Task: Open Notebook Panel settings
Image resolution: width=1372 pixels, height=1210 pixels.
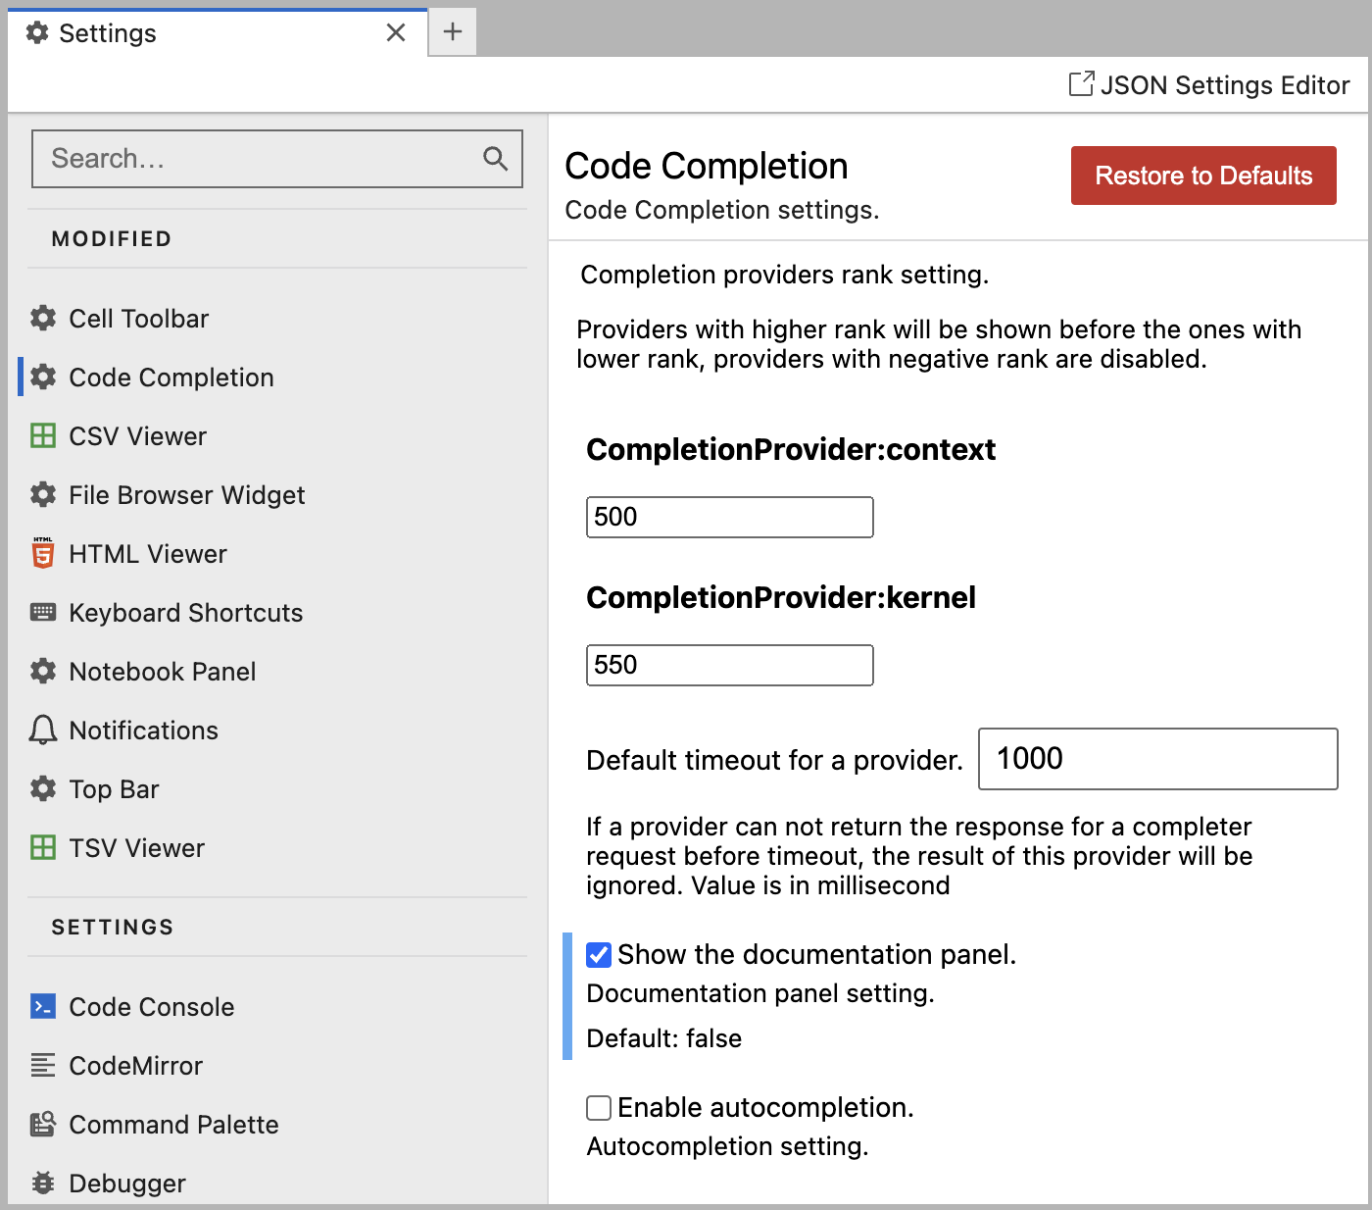Action: tap(163, 672)
